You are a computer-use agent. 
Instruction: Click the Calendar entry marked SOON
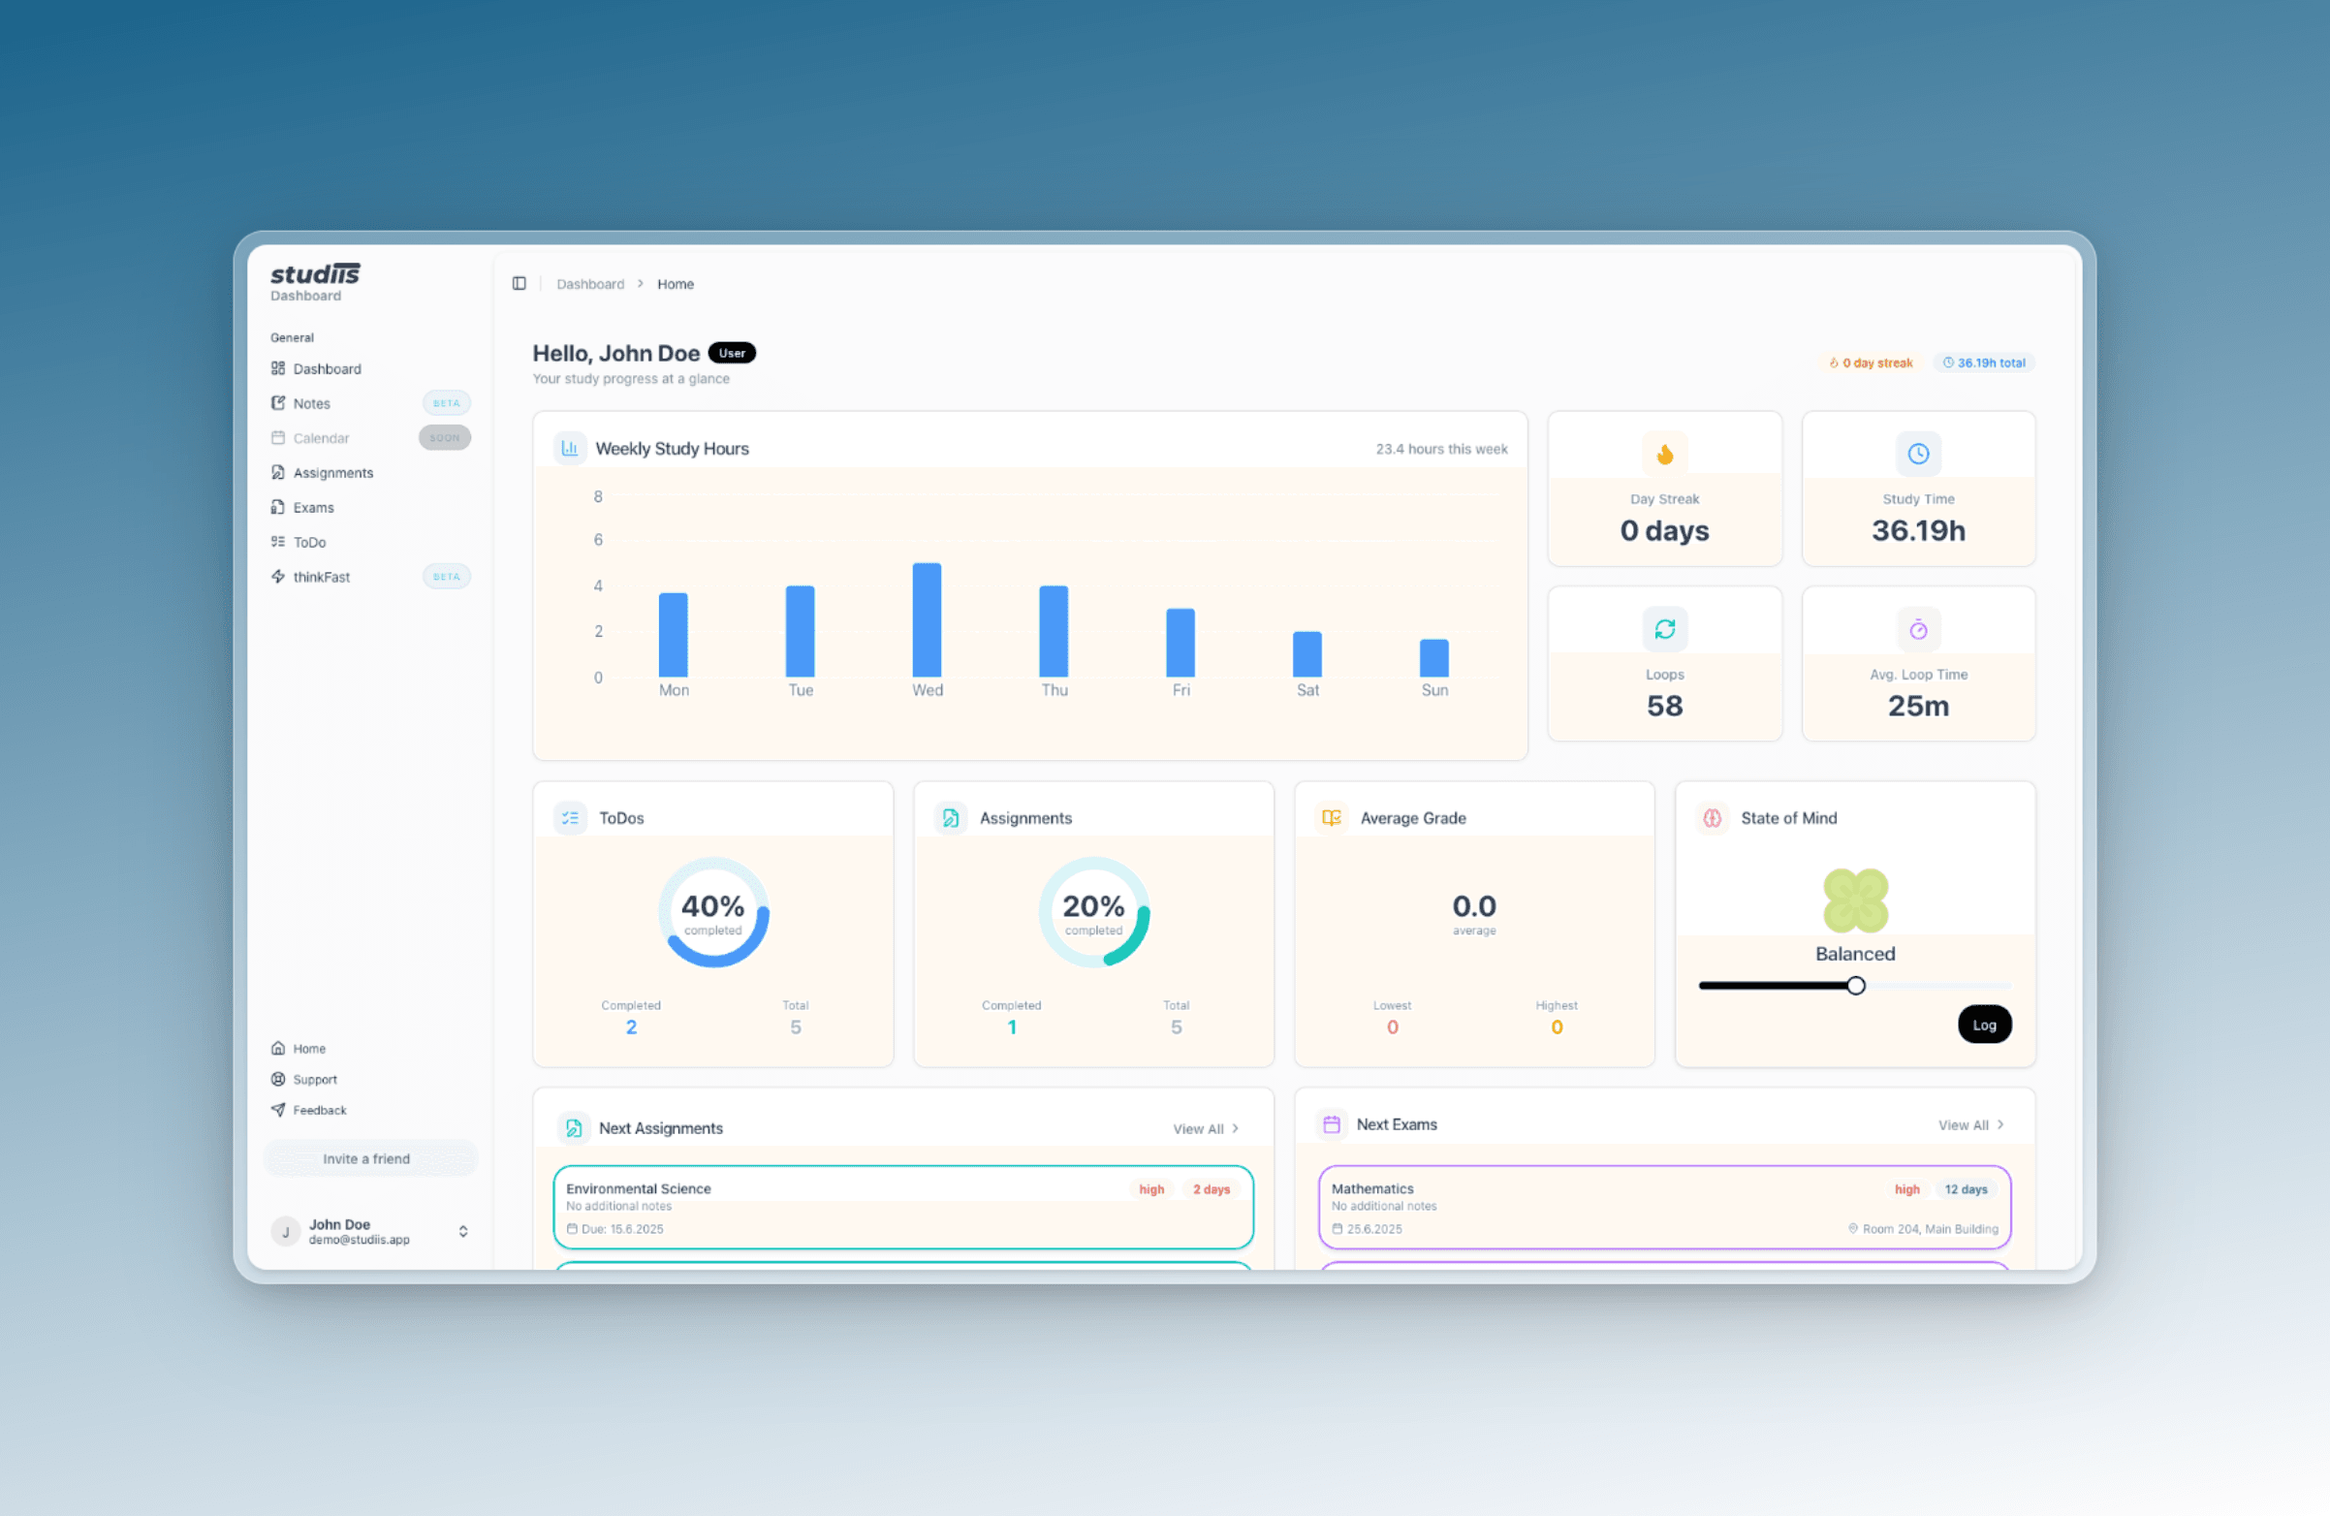tap(321, 438)
